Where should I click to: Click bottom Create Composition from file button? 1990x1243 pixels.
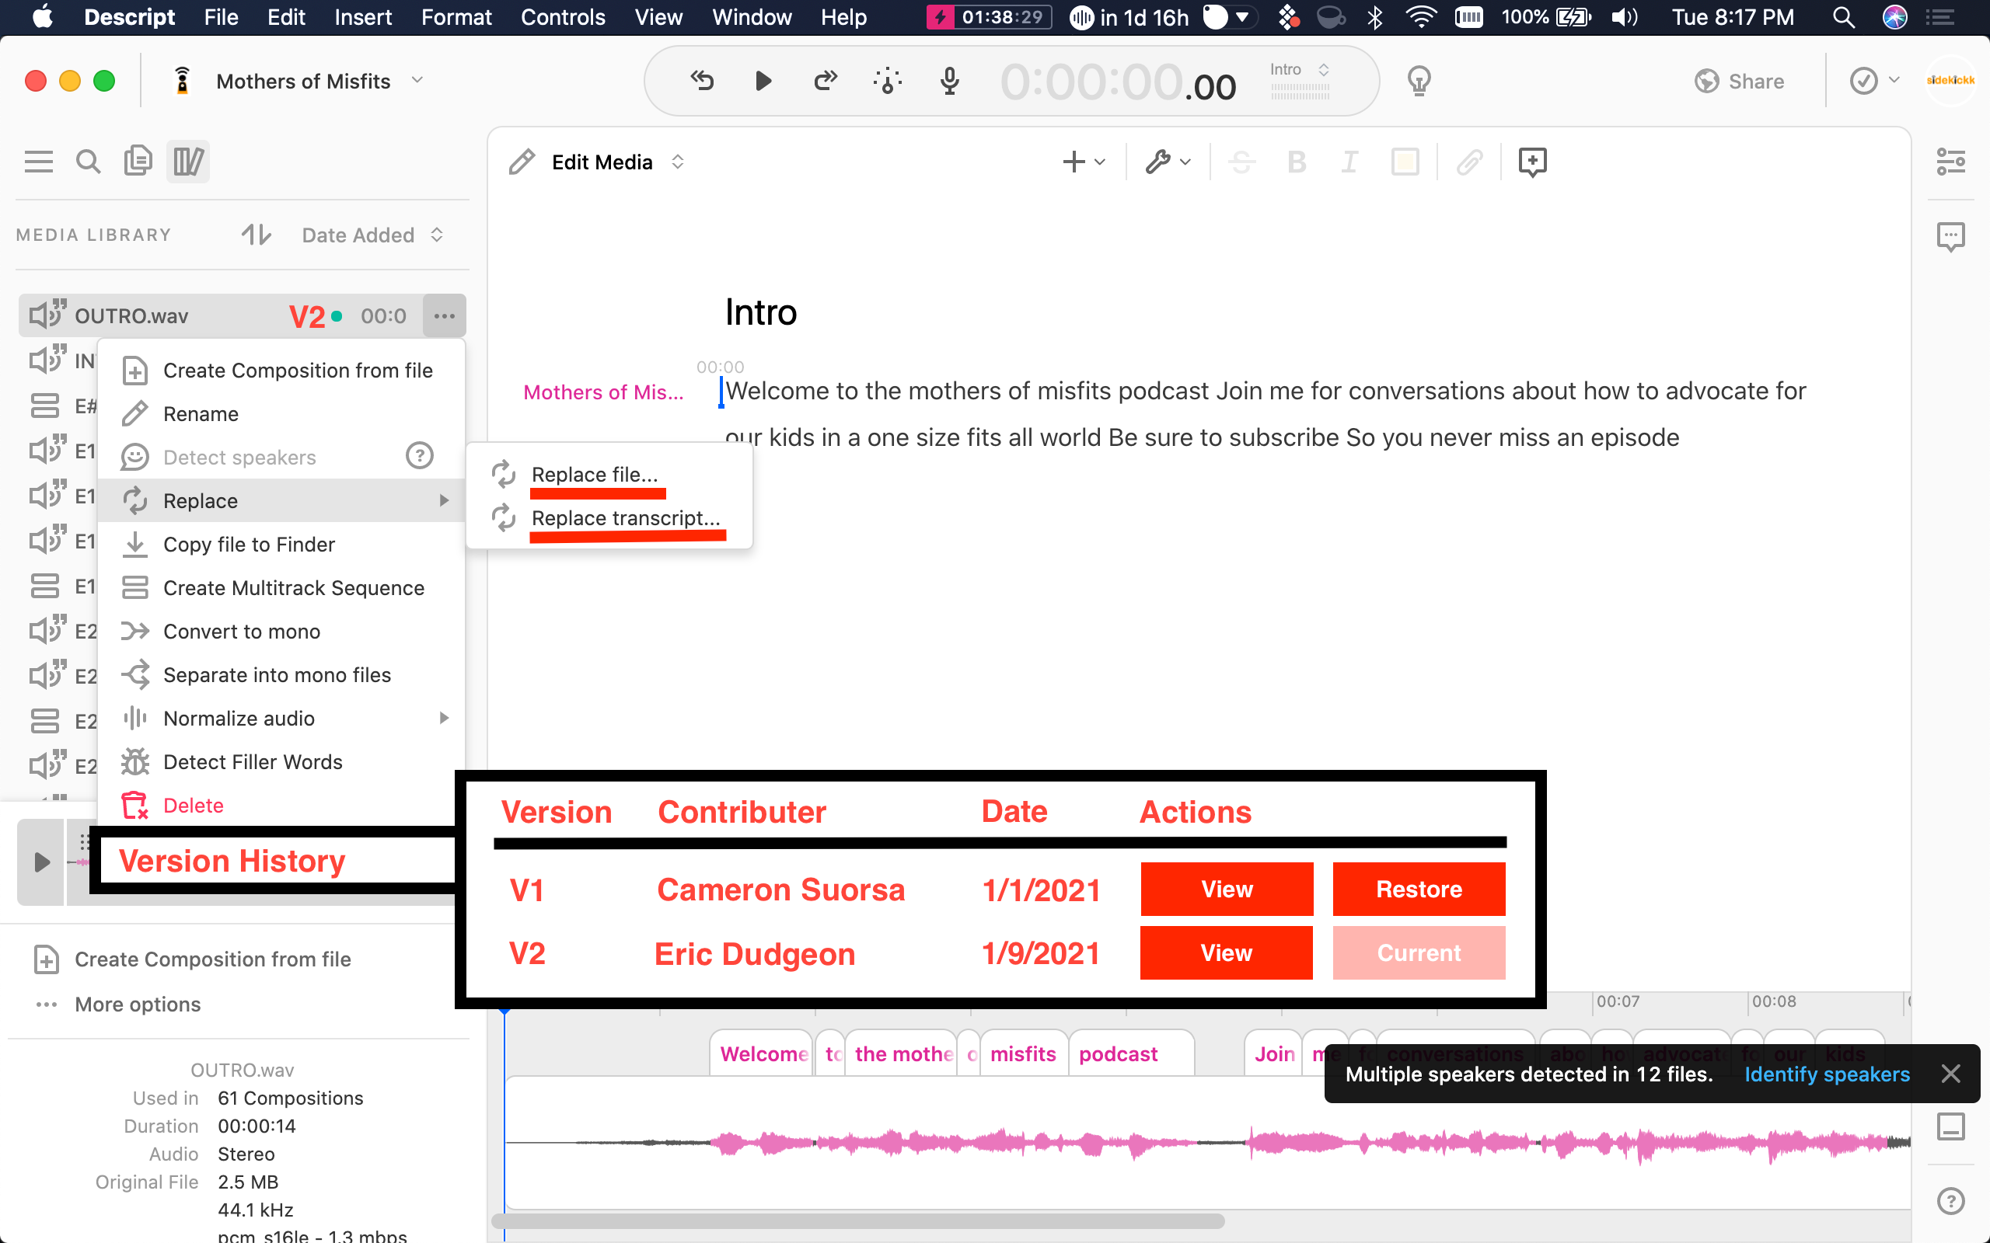click(x=193, y=959)
